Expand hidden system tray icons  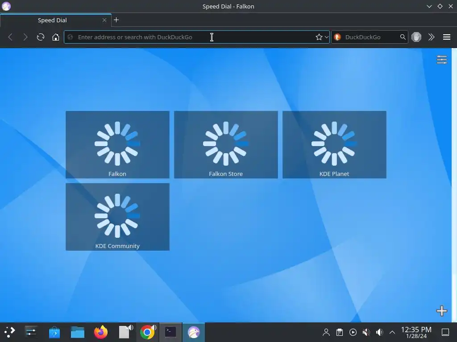pos(392,332)
